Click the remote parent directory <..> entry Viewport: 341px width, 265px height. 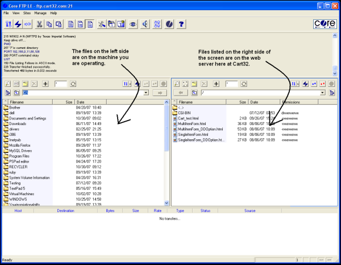tap(181, 107)
